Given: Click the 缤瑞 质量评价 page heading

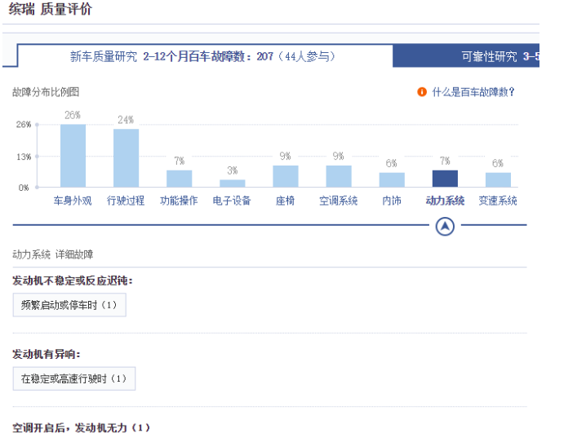Looking at the screenshot, I should click(x=50, y=9).
